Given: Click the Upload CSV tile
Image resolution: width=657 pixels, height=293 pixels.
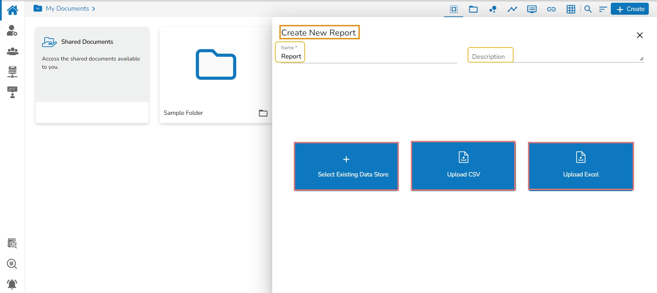Looking at the screenshot, I should click(463, 166).
